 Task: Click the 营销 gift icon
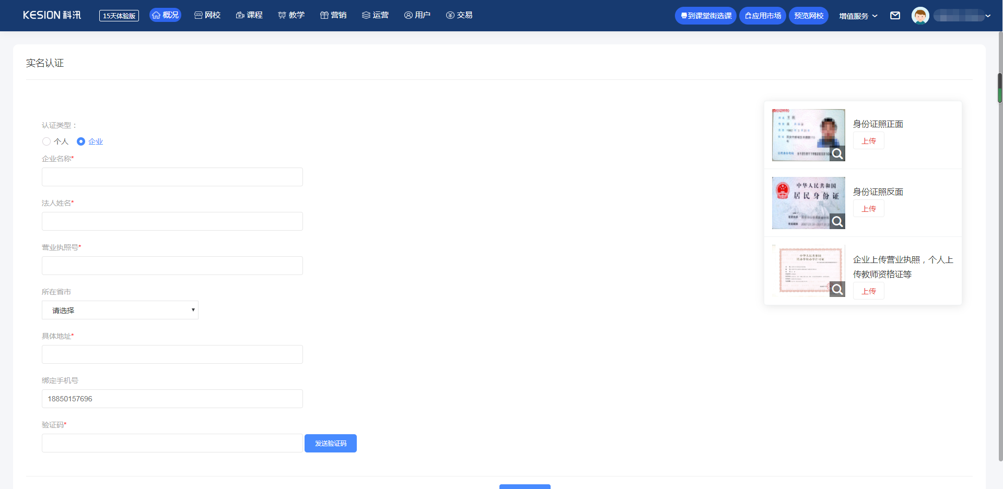[324, 15]
